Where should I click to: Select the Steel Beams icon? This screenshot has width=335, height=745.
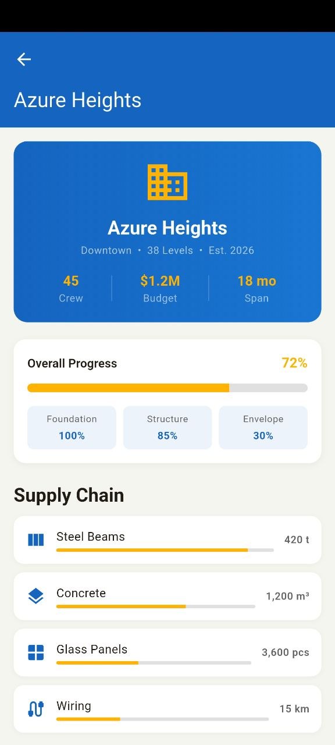coord(35,540)
